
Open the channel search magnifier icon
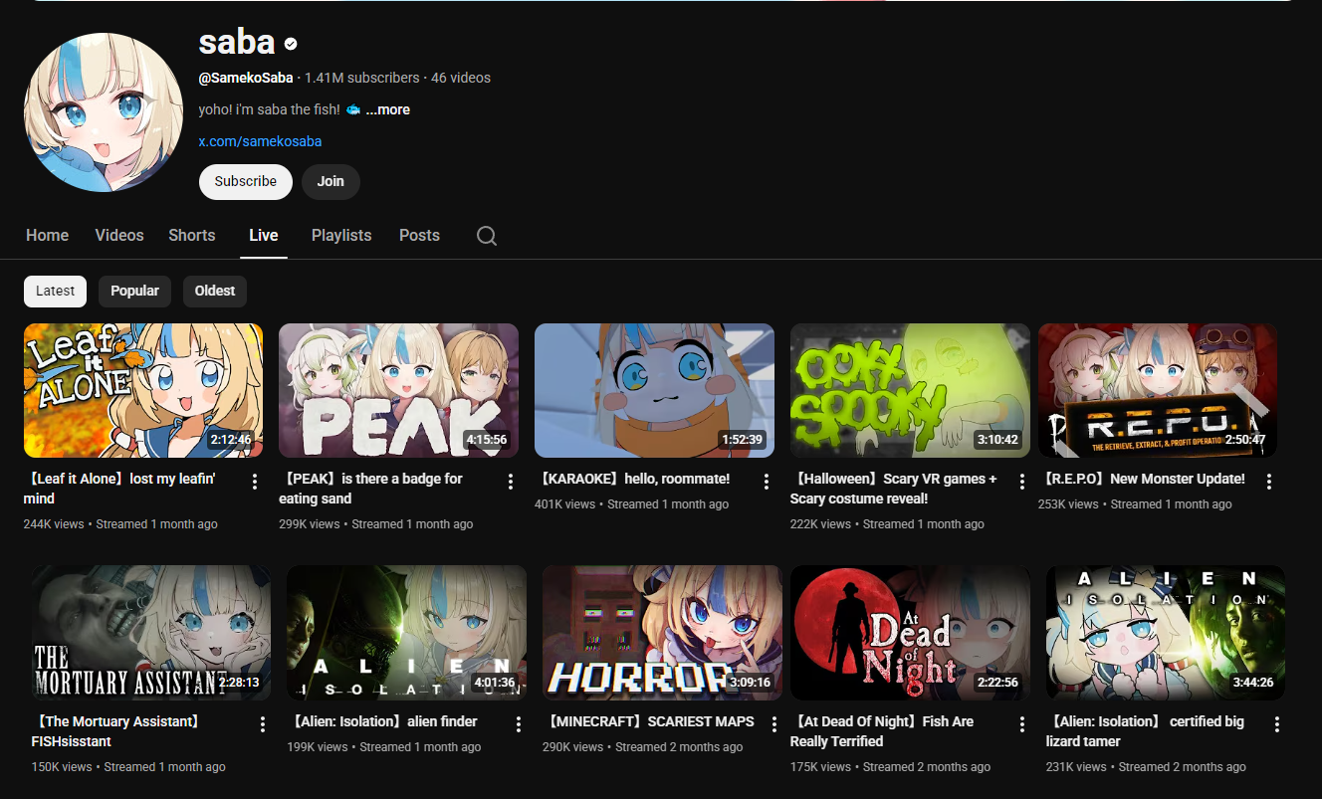point(487,236)
